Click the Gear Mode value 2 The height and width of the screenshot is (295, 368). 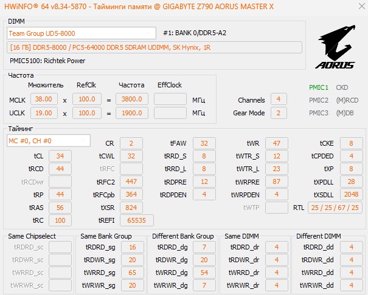coord(279,113)
